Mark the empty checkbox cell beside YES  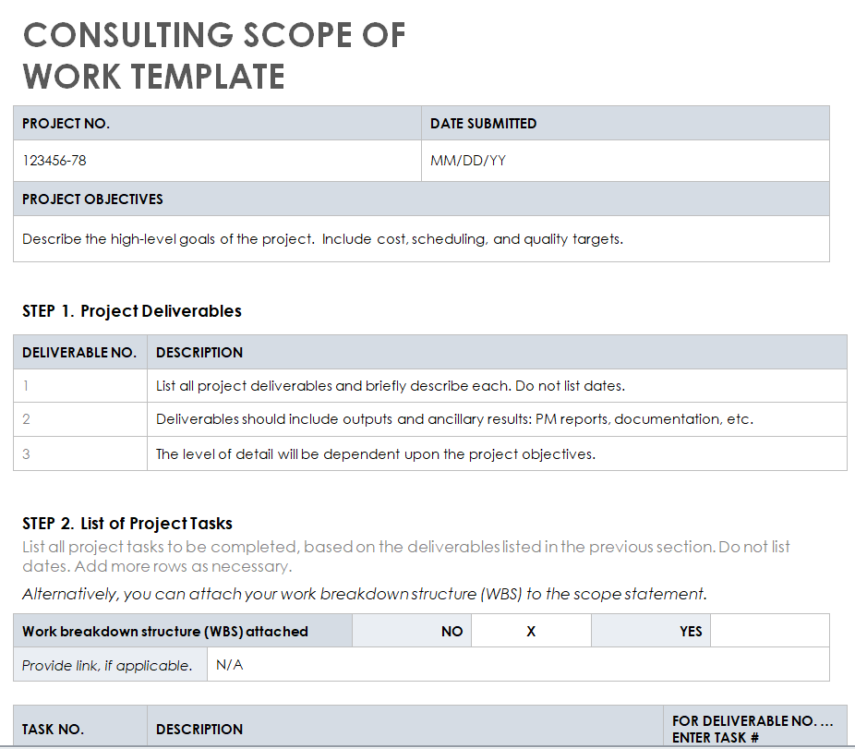[x=769, y=632]
